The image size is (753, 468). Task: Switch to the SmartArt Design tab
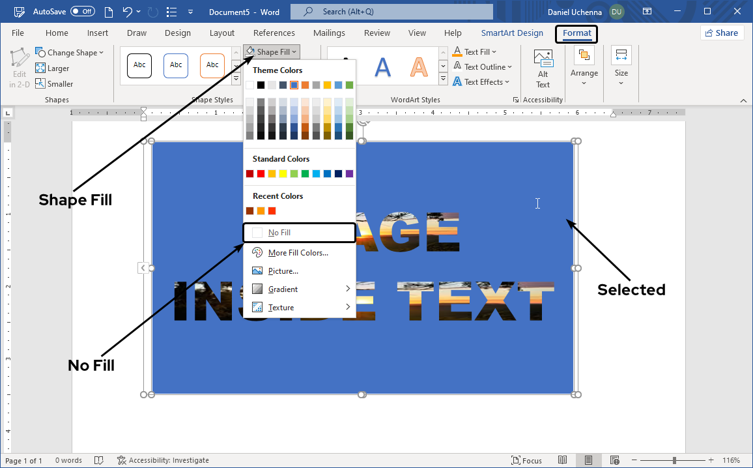(x=512, y=33)
